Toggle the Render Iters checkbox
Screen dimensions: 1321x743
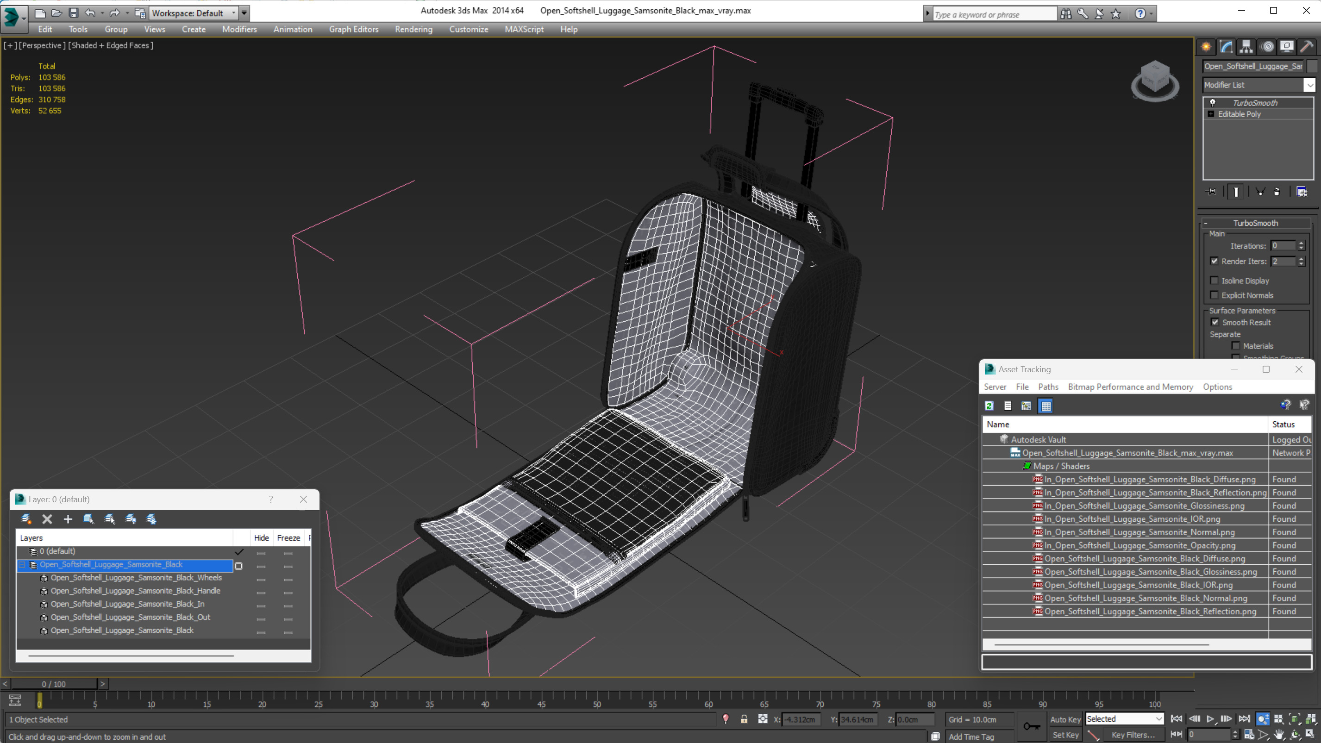click(1215, 261)
